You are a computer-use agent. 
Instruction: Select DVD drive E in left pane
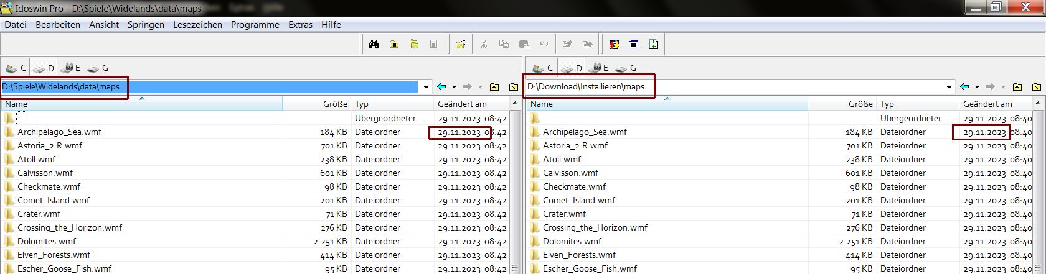[71, 68]
